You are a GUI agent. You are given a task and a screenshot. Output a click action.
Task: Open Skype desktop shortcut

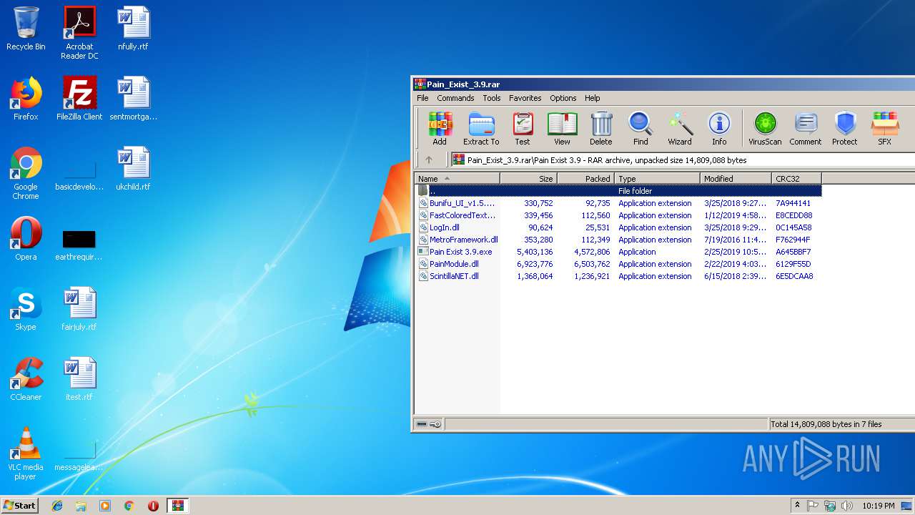[26, 309]
